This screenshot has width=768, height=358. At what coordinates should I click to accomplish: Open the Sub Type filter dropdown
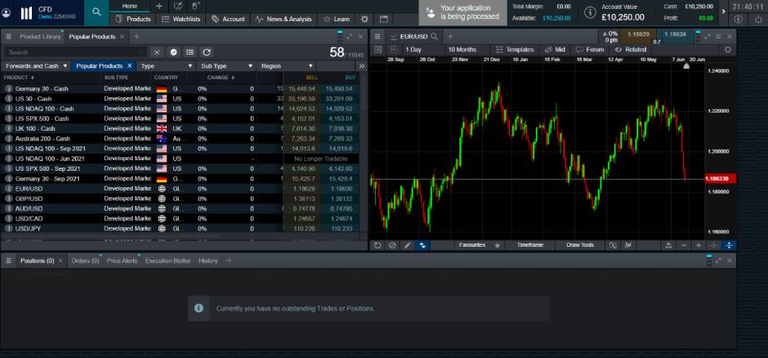coord(227,65)
